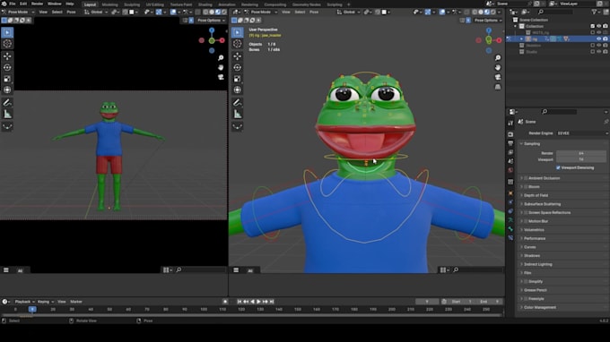Select the Scale tool in right viewport

pyautogui.click(x=238, y=79)
